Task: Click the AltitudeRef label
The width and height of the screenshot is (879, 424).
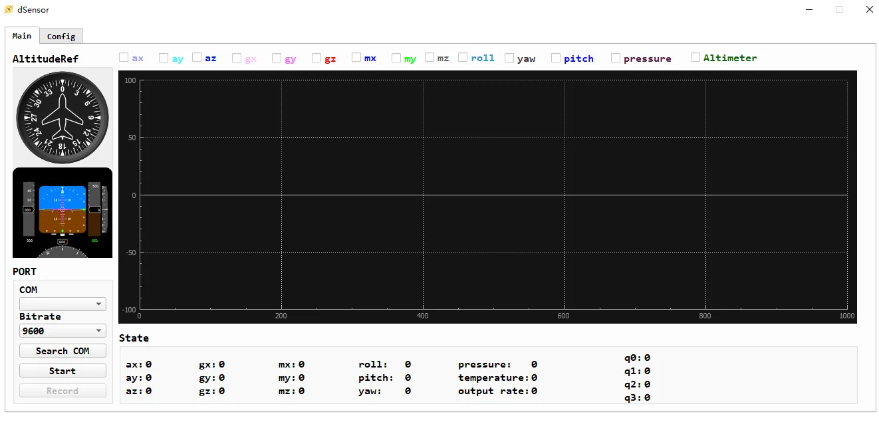Action: coord(45,59)
